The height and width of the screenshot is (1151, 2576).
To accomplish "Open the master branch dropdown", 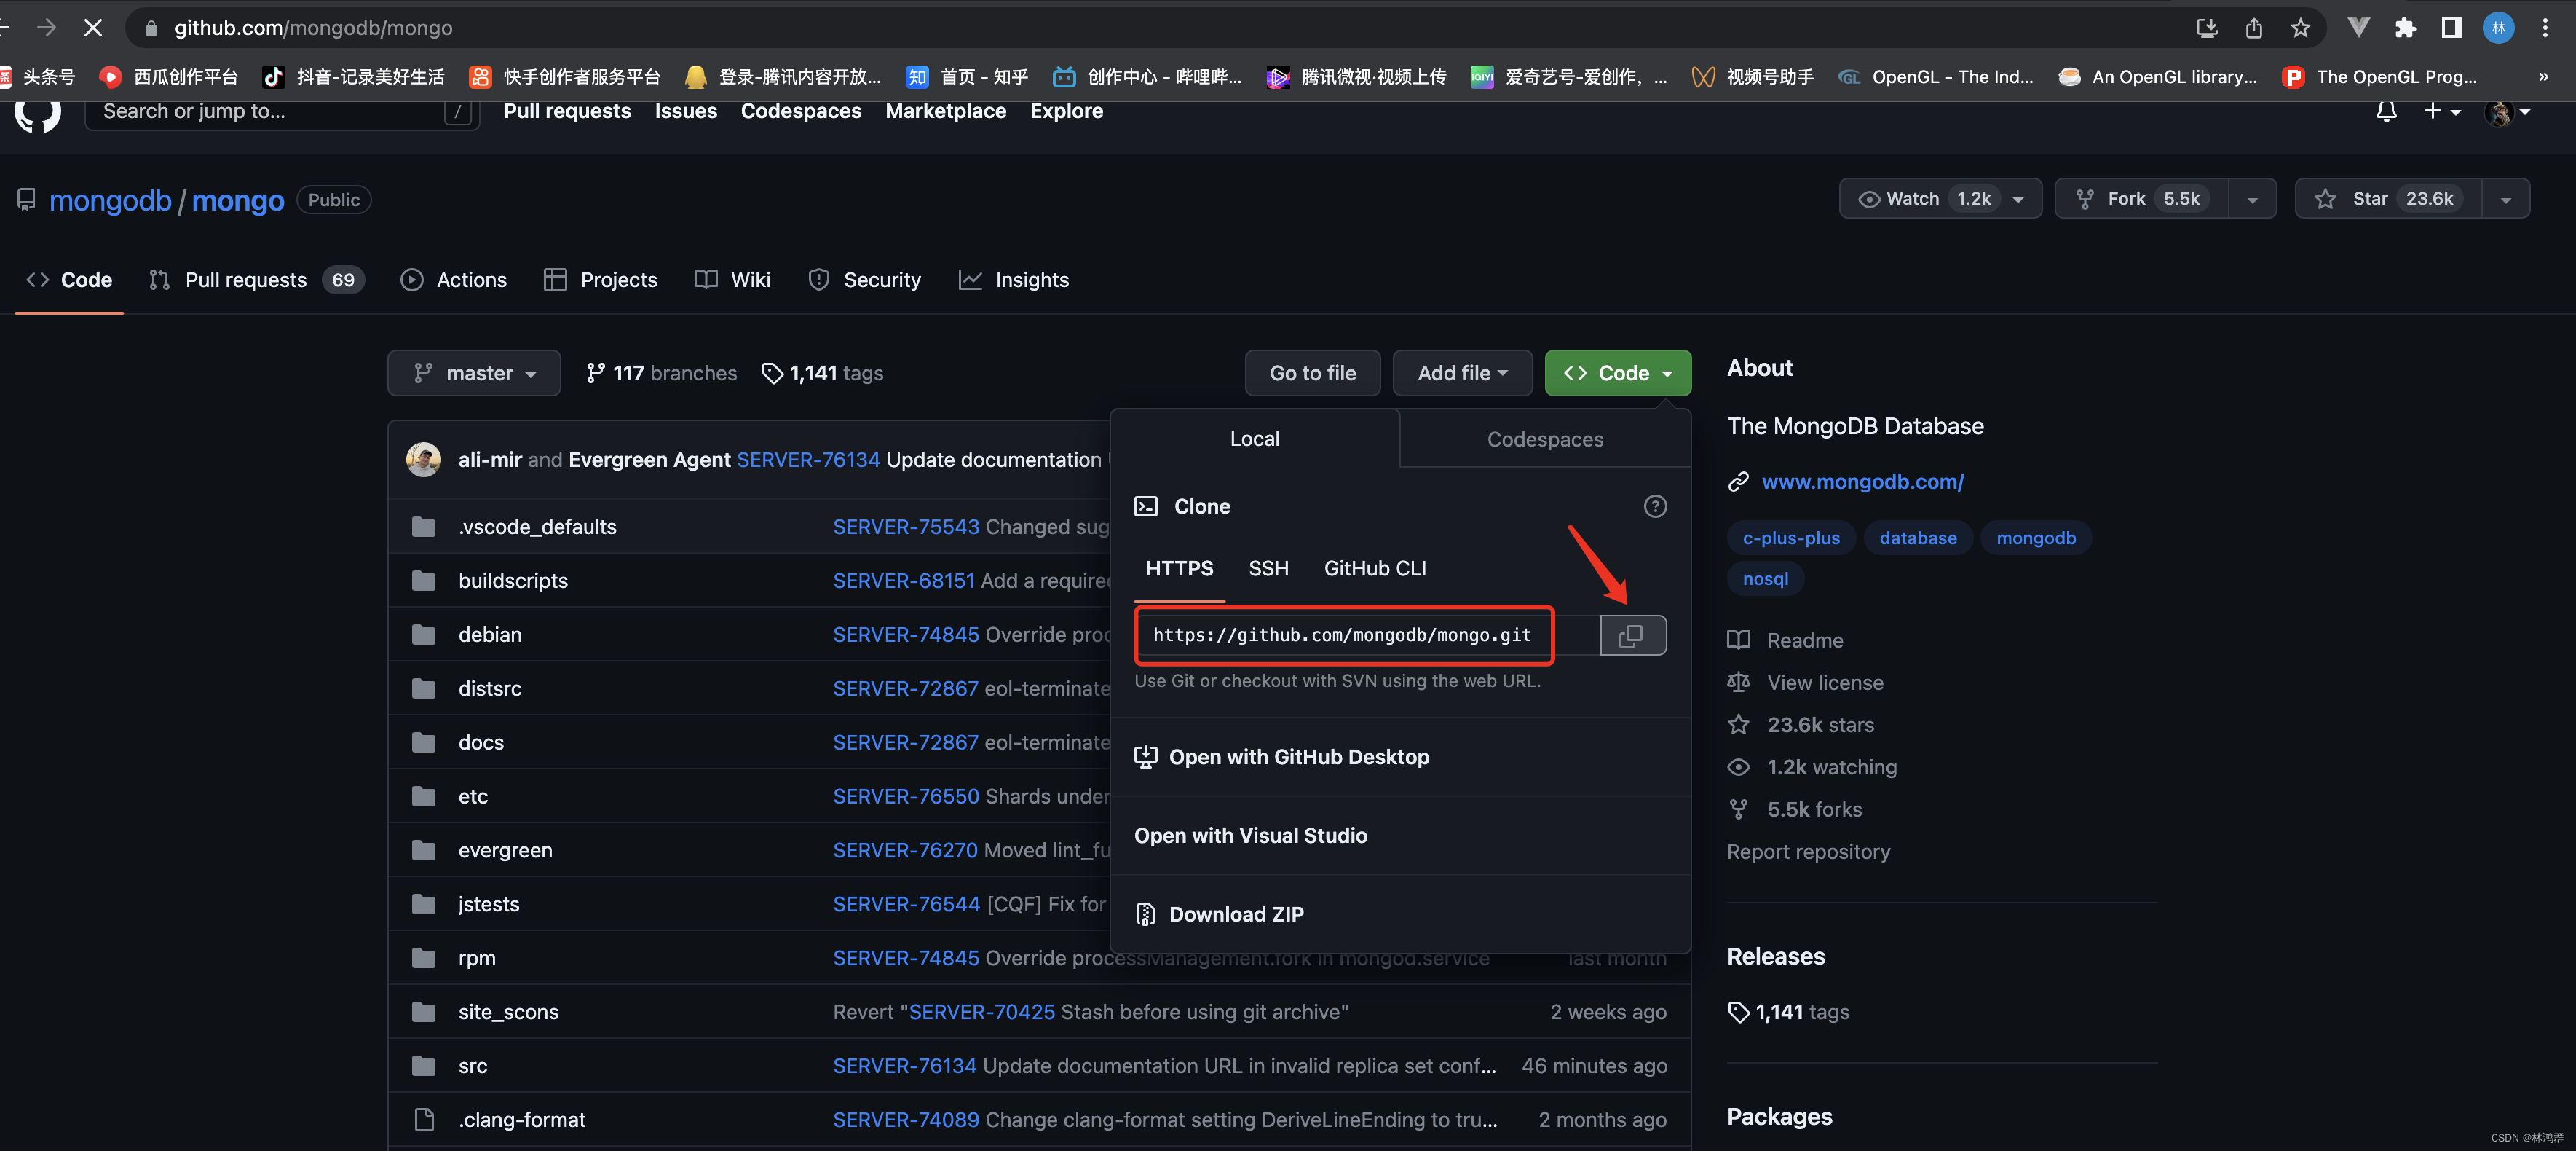I will pos(474,373).
